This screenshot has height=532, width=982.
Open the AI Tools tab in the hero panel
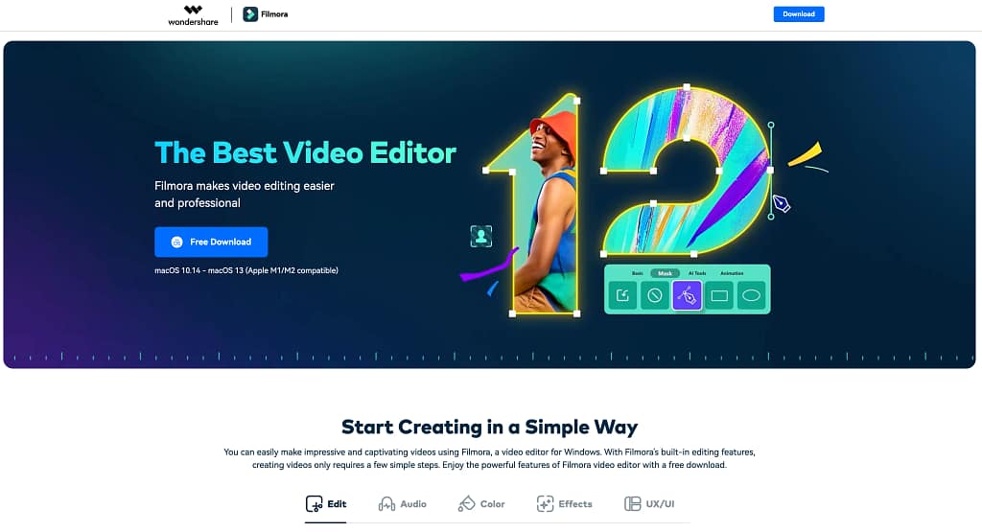pos(697,273)
